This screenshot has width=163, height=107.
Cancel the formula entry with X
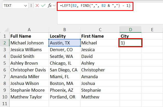pyautogui.click(x=37, y=5)
